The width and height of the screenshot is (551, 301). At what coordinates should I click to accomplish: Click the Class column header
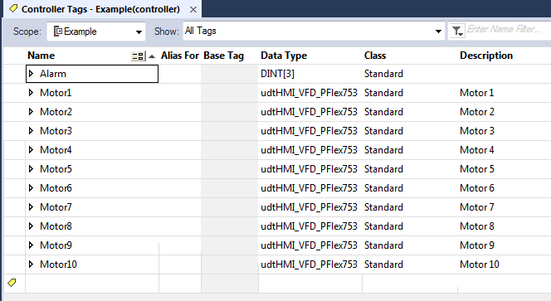pos(375,56)
